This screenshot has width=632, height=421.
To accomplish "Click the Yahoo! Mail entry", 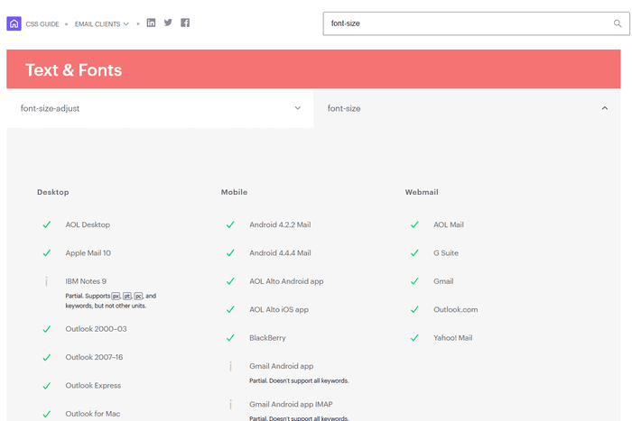I will (x=452, y=338).
